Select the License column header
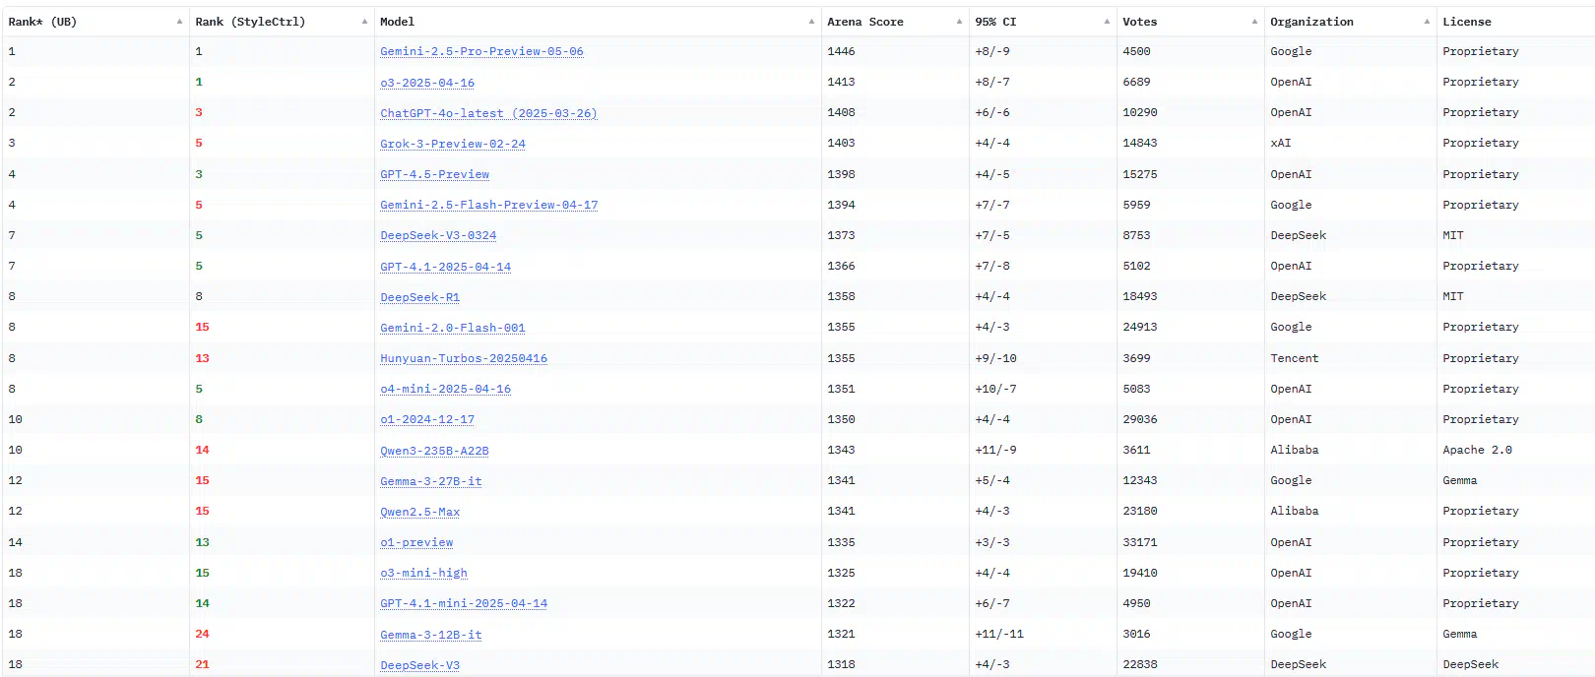The height and width of the screenshot is (677, 1595). pyautogui.click(x=1467, y=22)
